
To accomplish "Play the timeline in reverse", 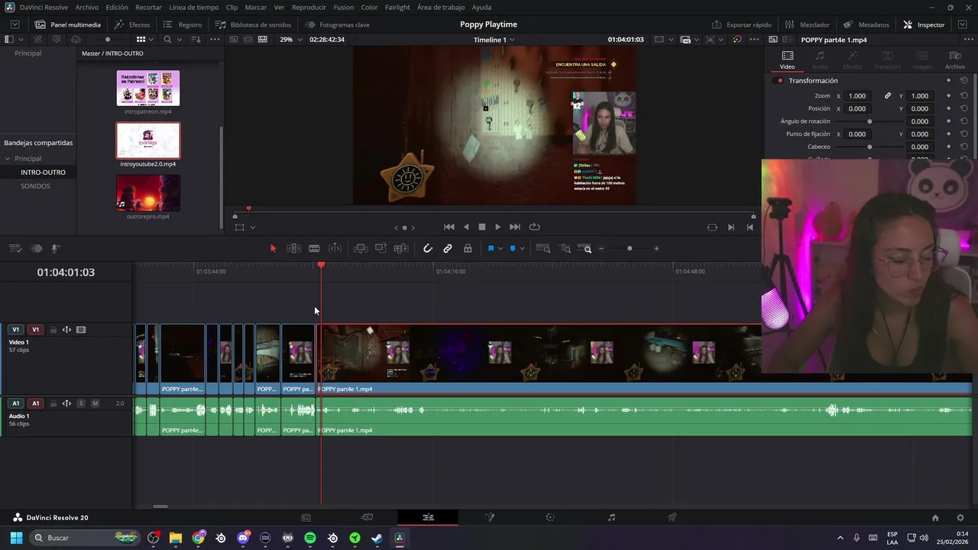I will click(466, 227).
